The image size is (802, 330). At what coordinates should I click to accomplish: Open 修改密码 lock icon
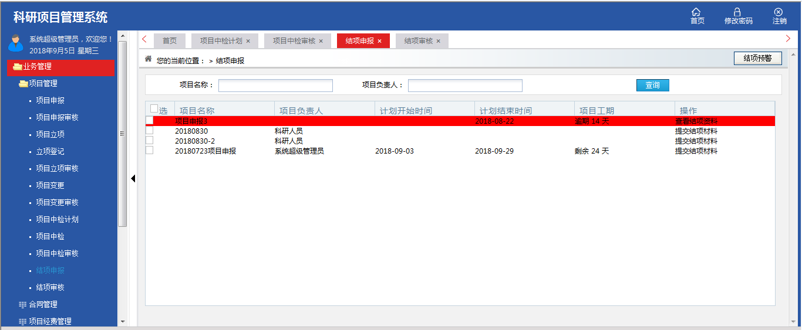(x=737, y=12)
